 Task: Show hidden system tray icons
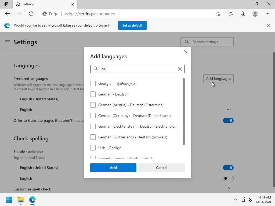(235, 200)
